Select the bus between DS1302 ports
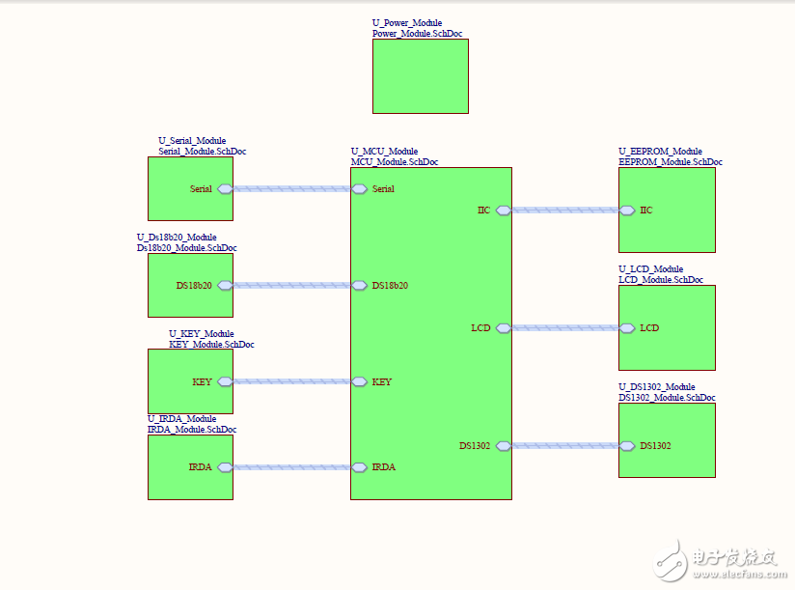The width and height of the screenshot is (795, 590). (565, 446)
